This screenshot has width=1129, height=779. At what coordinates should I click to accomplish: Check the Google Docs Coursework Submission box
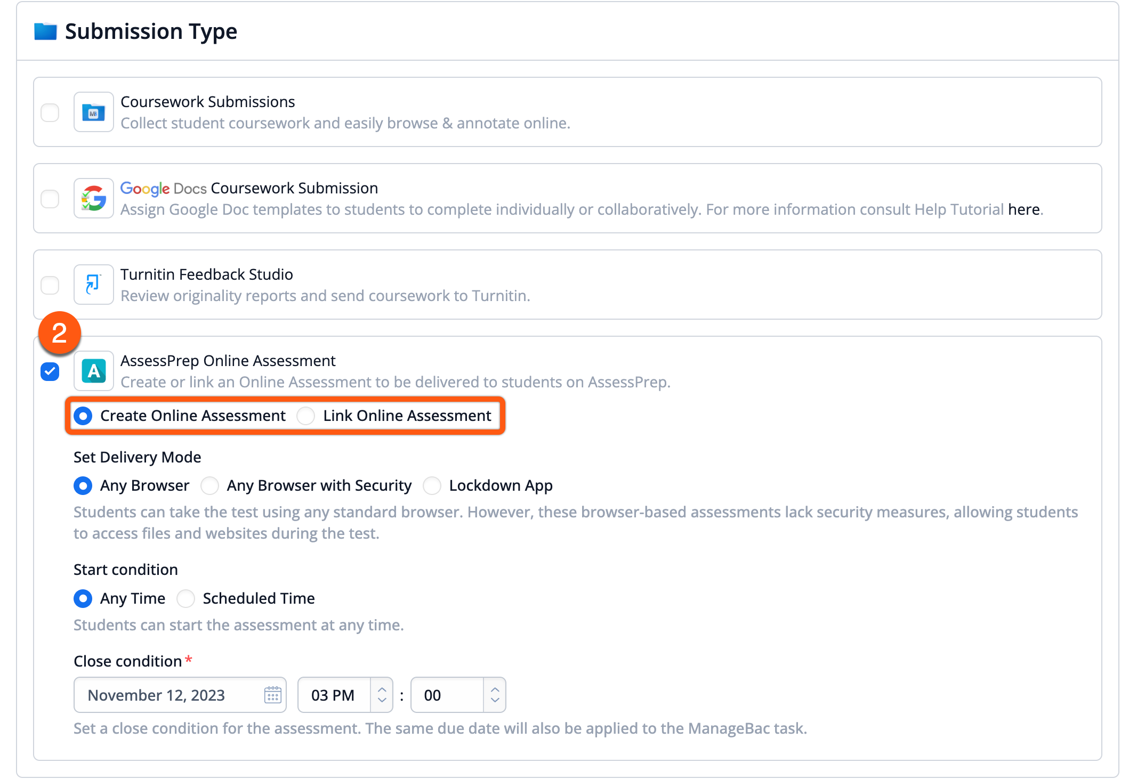(50, 199)
